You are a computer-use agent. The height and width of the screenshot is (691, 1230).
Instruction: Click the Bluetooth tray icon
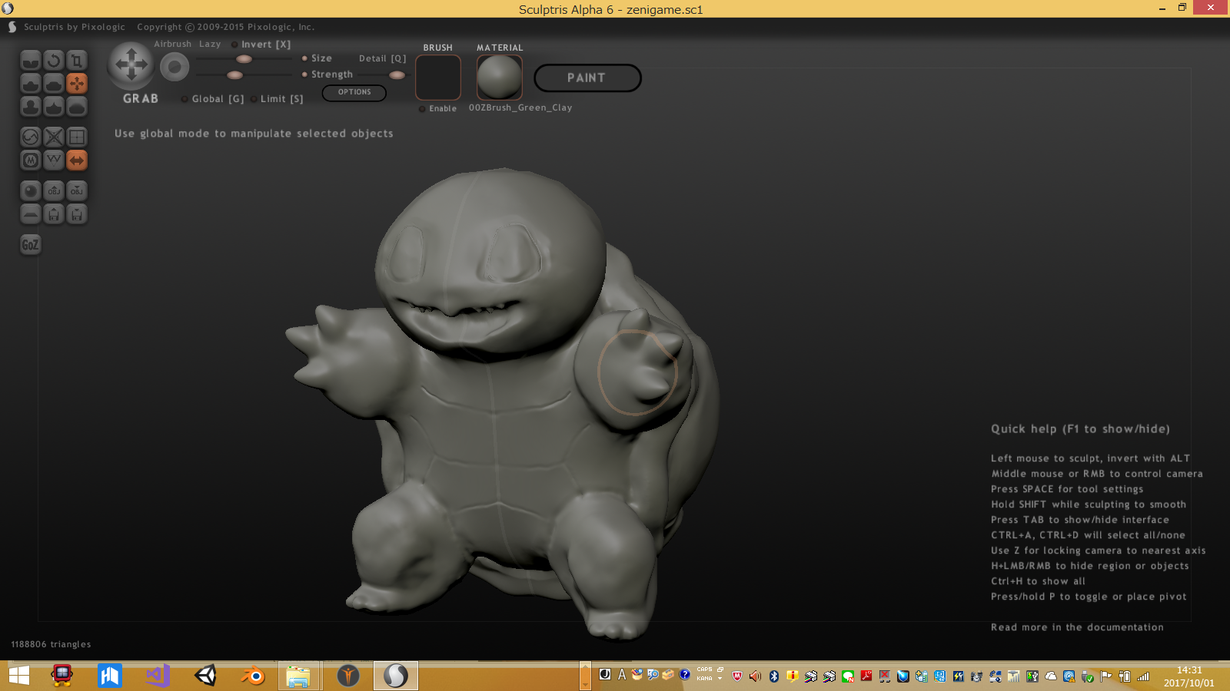pyautogui.click(x=774, y=676)
